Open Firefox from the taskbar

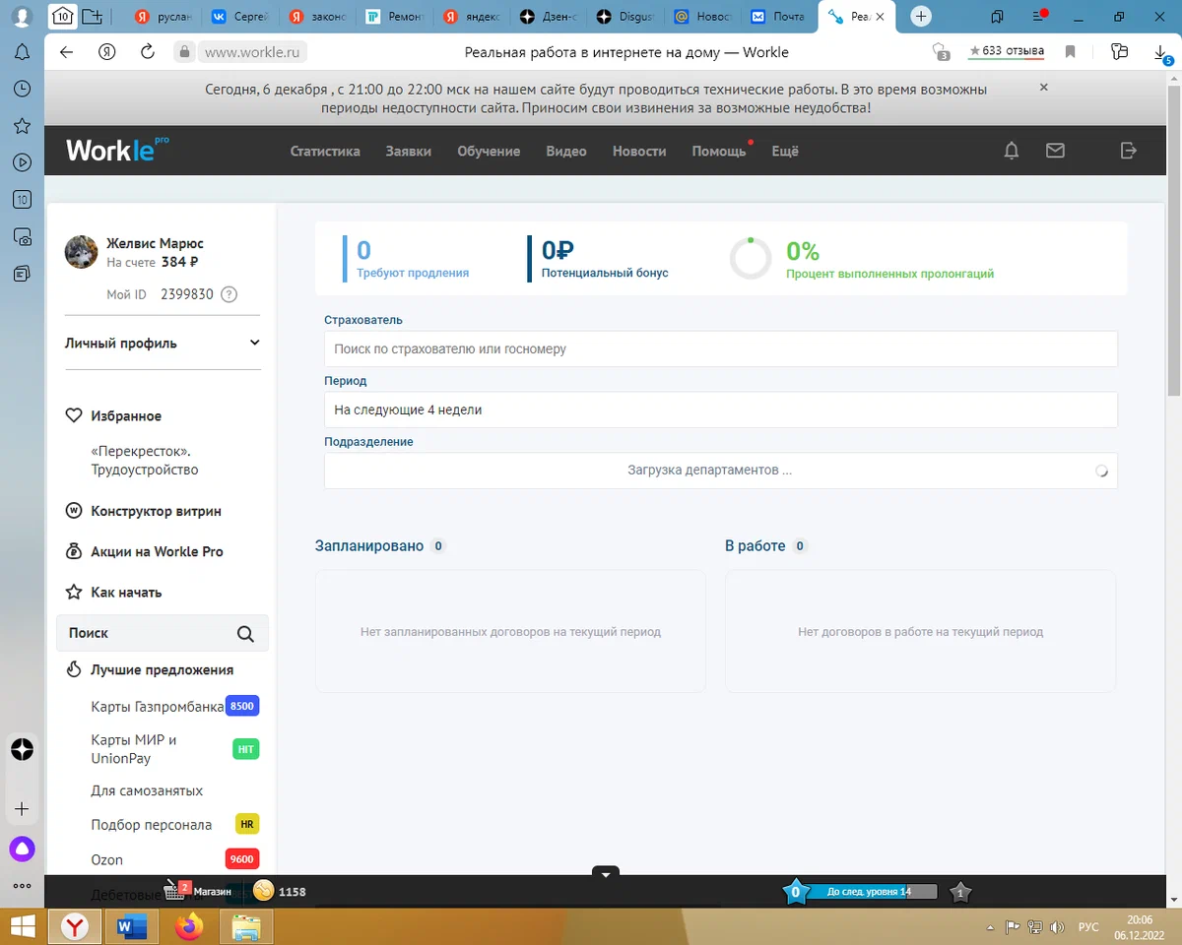(188, 926)
